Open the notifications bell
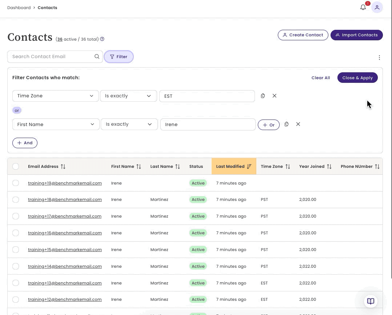The height and width of the screenshot is (315, 392). click(x=363, y=7)
